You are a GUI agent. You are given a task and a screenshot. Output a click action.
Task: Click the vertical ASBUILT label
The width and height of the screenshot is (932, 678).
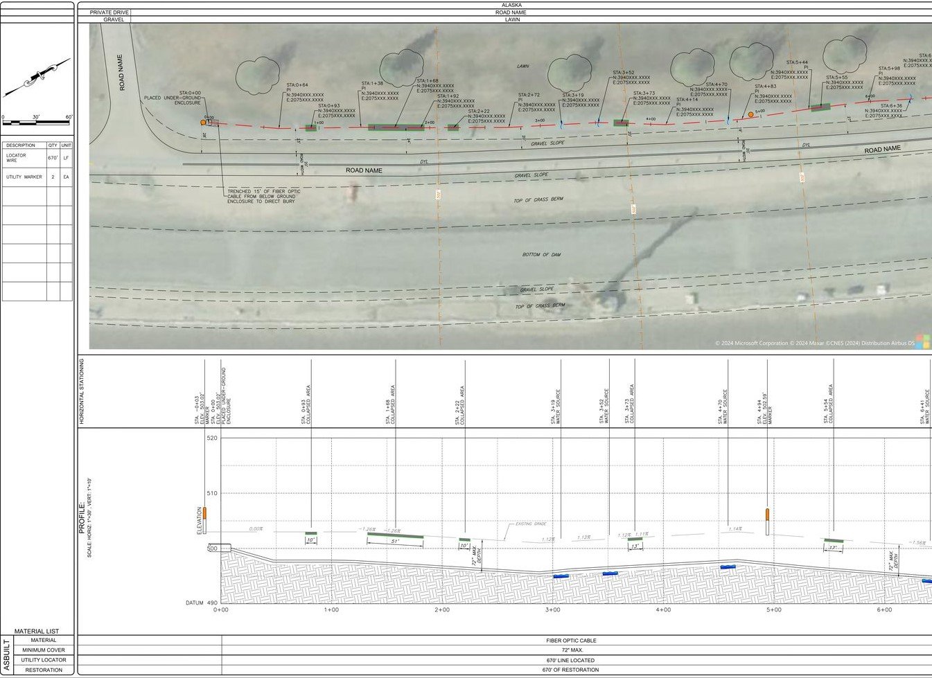tap(6, 655)
